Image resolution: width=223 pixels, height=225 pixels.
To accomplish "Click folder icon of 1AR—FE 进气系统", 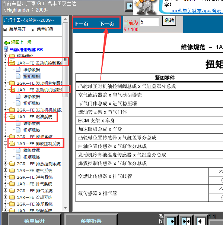I will pos(12,170).
